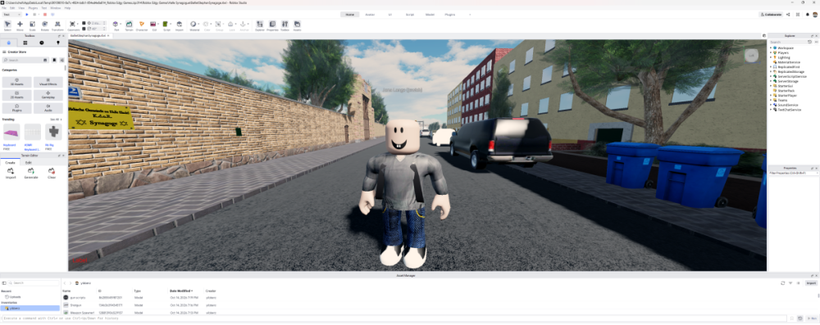Expand the SoundService tree node
820x325 pixels.
click(771, 105)
